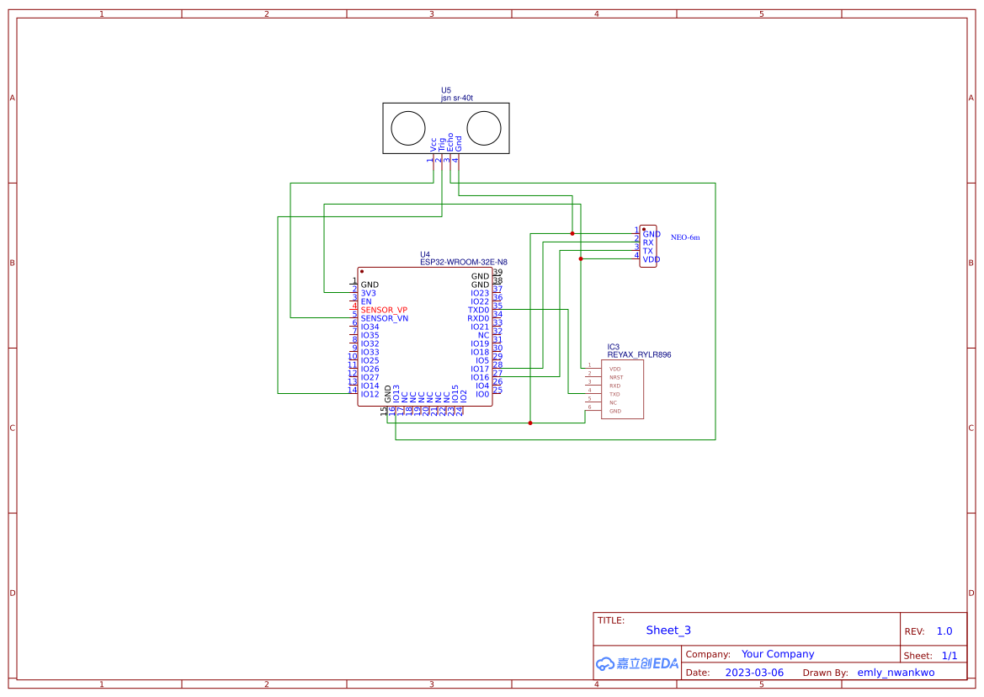Select the Echo pin label on U5

click(x=449, y=142)
